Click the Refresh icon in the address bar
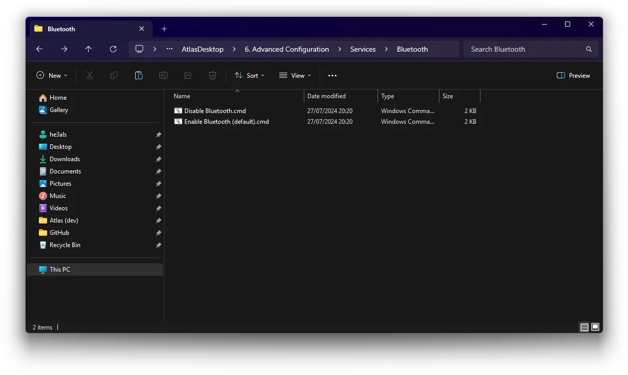This screenshot has height=375, width=628. click(x=113, y=49)
